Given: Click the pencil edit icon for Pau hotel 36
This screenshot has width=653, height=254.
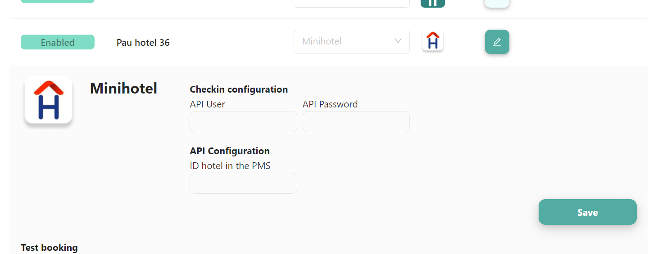Looking at the screenshot, I should [x=497, y=42].
